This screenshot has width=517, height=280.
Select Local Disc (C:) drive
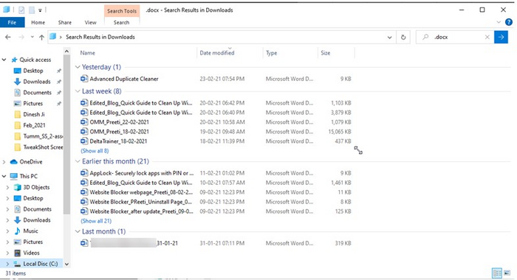click(x=40, y=264)
